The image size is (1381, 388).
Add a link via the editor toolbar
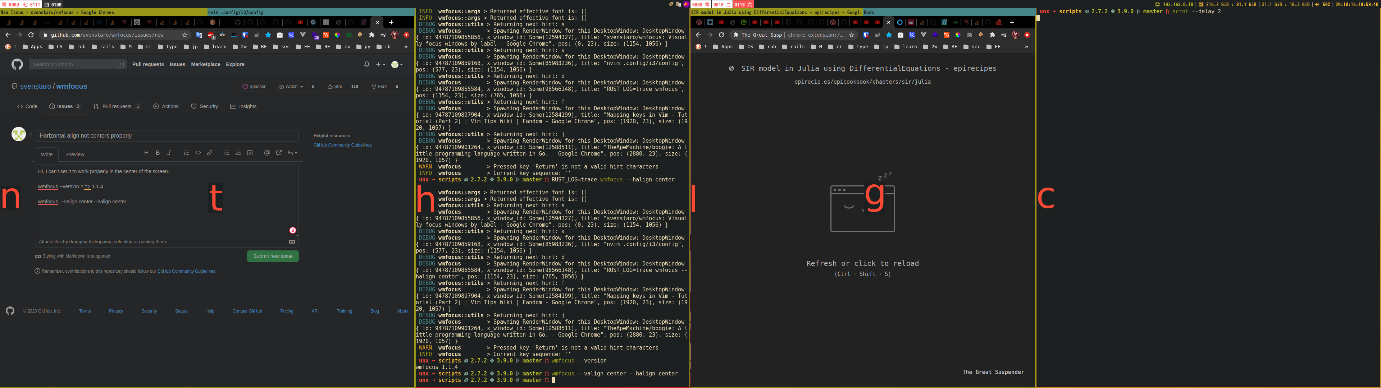point(210,153)
